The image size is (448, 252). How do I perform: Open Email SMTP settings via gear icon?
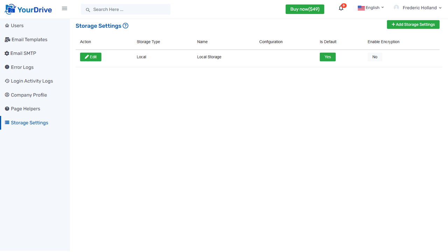click(7, 53)
